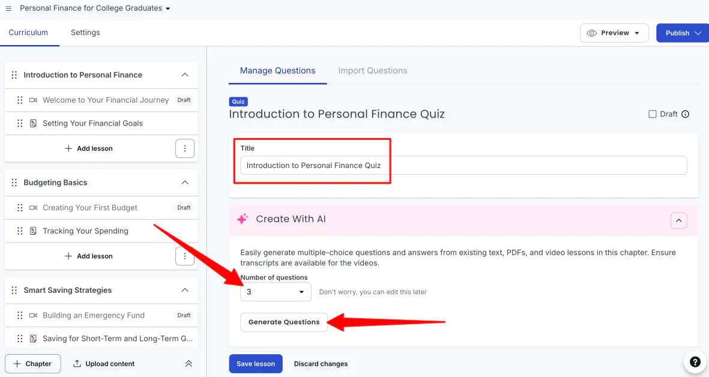Viewport: 709px width, 377px height.
Task: Grab the drag handle of Budgeting Basics
Action: click(14, 182)
